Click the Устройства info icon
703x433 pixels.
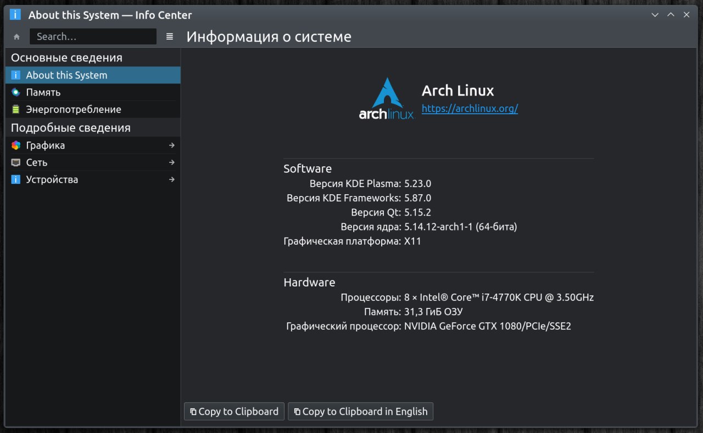point(16,179)
